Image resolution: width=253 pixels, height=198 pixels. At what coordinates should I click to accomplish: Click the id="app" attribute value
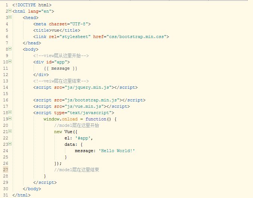point(61,62)
